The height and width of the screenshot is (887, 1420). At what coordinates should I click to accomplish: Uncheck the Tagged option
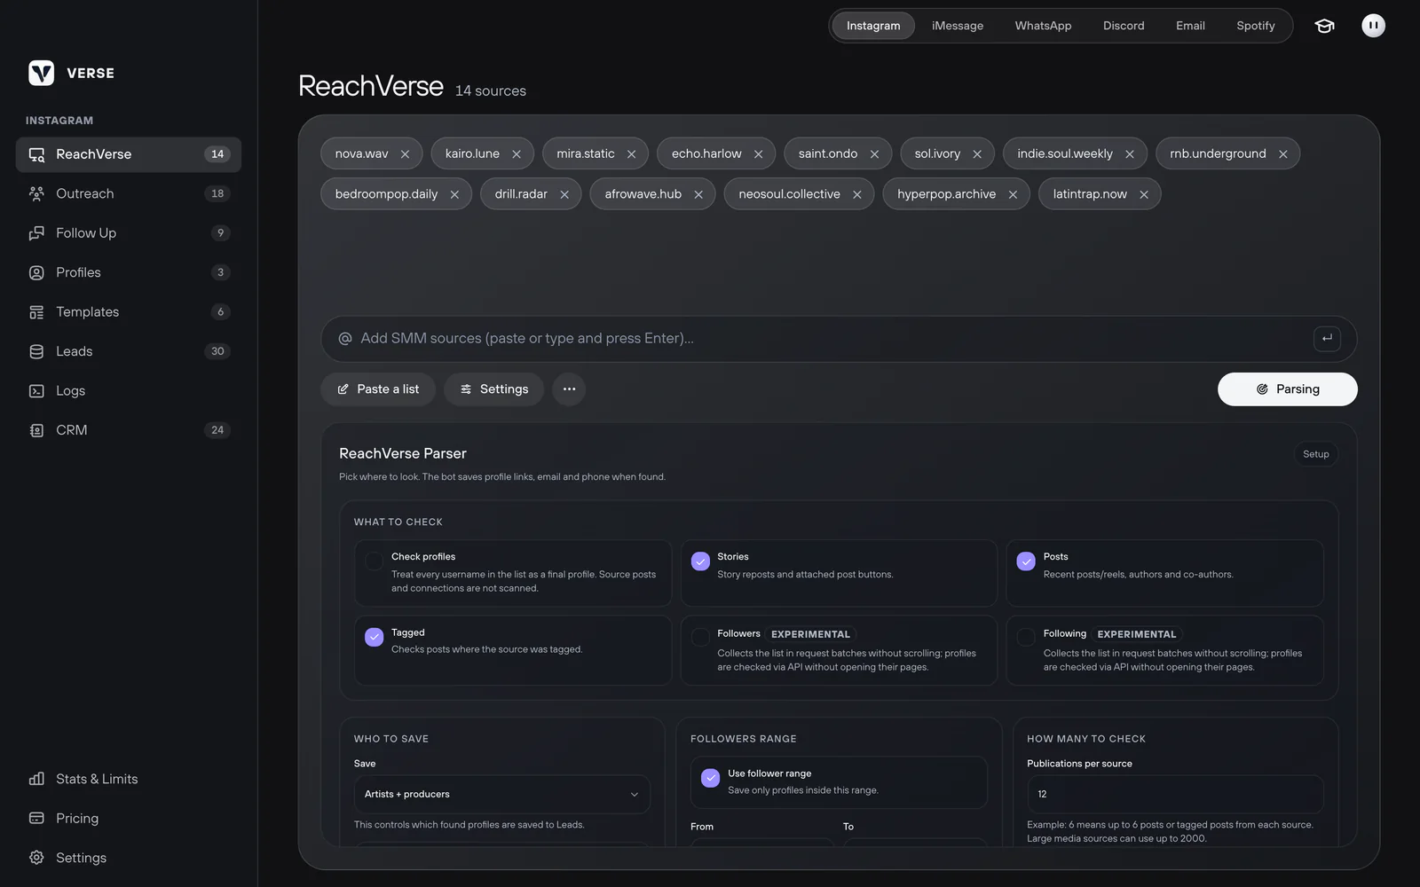click(374, 637)
